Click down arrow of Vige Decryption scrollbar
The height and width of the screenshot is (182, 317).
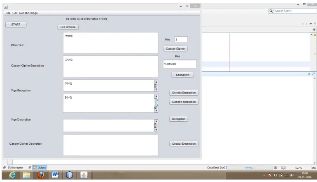(156, 130)
